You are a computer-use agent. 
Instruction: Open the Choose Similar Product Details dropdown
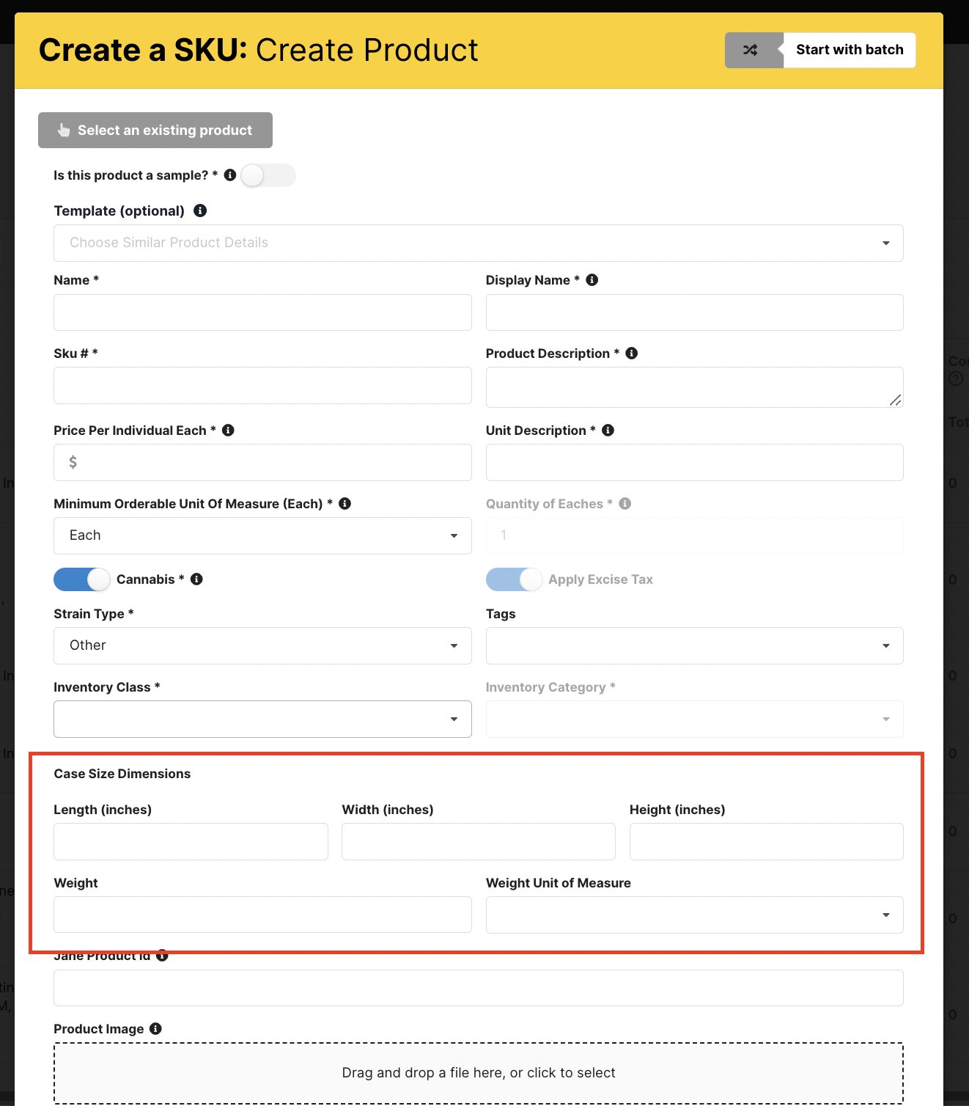pyautogui.click(x=478, y=243)
